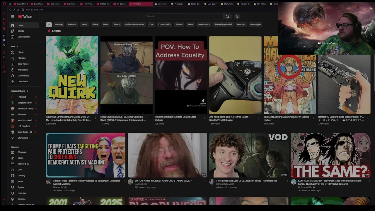Open the Twitch icon in browser sidebar
The image size is (375, 211).
(x=4, y=40)
